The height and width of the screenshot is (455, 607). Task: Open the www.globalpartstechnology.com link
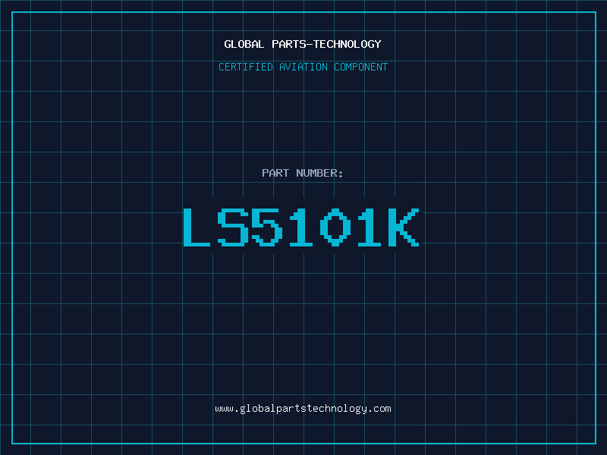point(303,409)
